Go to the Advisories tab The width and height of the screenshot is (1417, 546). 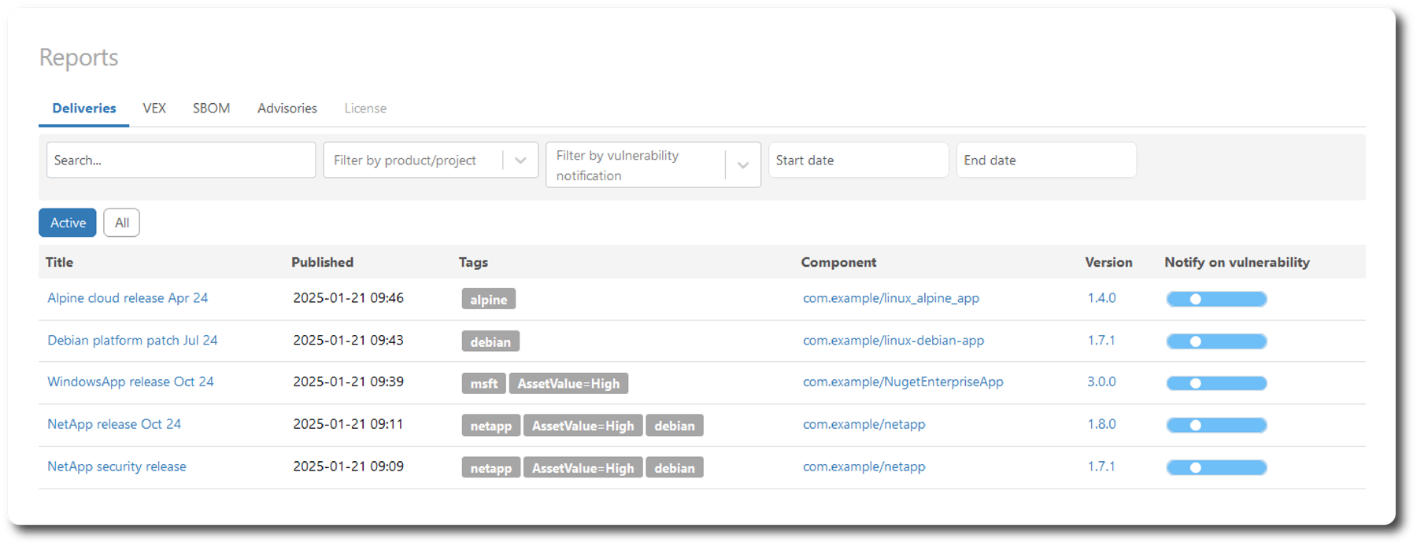tap(287, 108)
